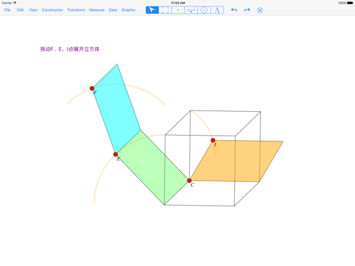Choose the marquee selection tool
The image size is (355, 266).
165,10
